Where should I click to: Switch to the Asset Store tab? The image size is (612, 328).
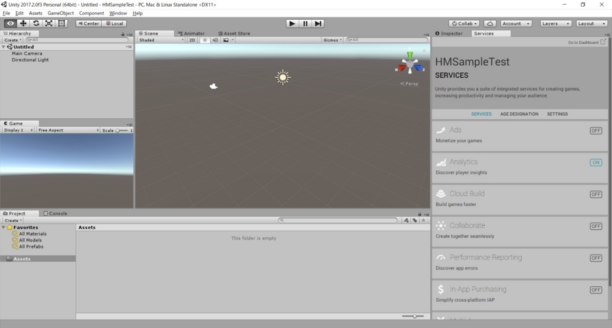click(234, 33)
